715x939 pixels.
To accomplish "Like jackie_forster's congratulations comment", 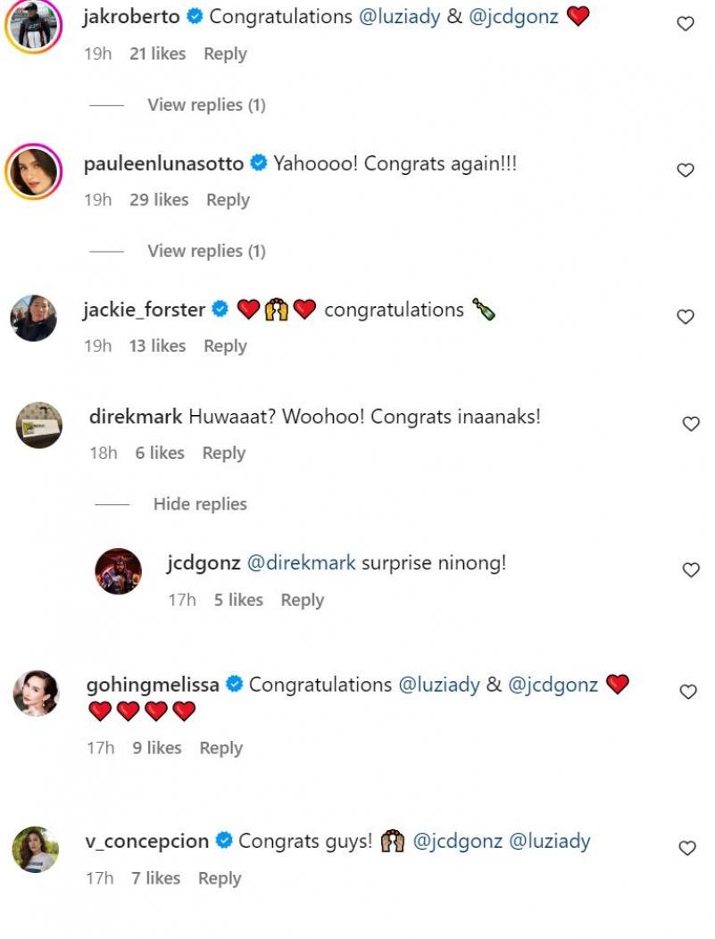I will (x=686, y=317).
